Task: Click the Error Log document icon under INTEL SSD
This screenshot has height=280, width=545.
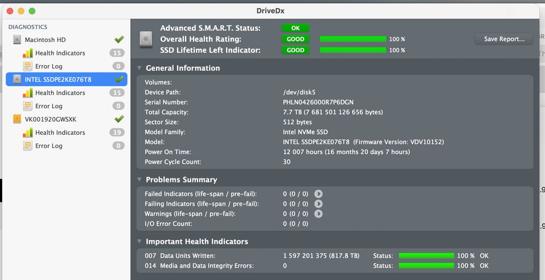Action: [28, 106]
